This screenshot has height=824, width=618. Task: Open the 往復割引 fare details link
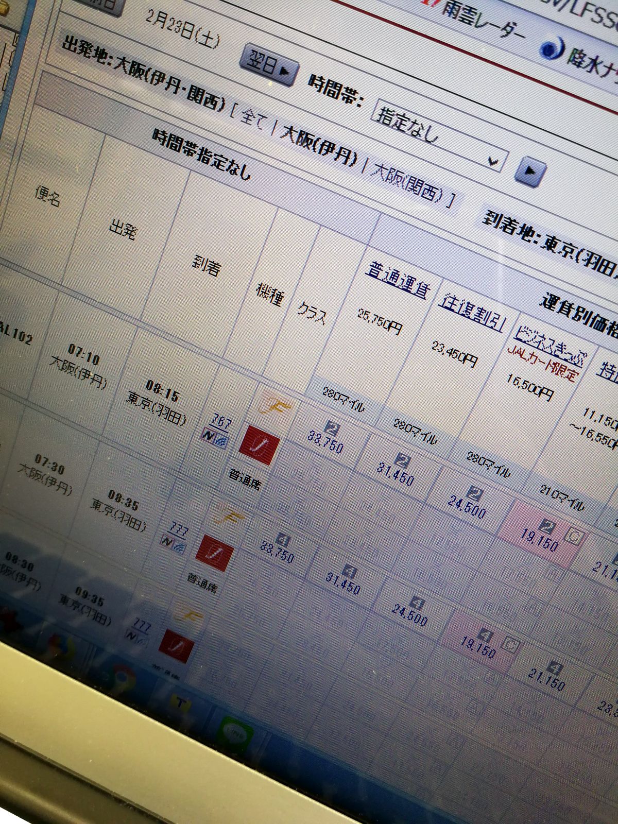[x=471, y=311]
